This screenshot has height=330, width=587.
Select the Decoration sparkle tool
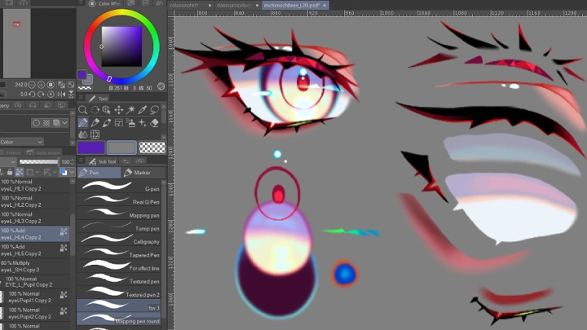142,122
